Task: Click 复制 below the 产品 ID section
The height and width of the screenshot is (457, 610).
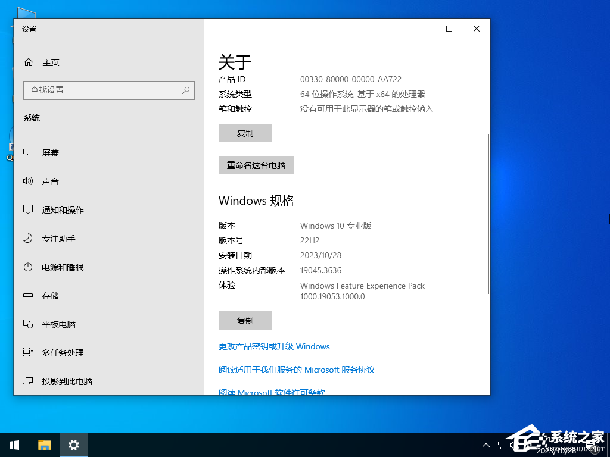Action: click(245, 133)
